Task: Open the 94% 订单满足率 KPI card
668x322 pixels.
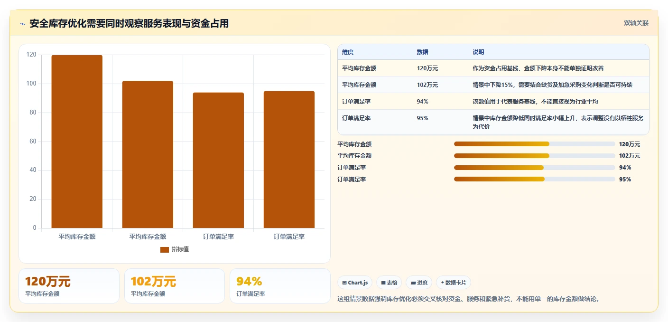Action: coord(280,286)
